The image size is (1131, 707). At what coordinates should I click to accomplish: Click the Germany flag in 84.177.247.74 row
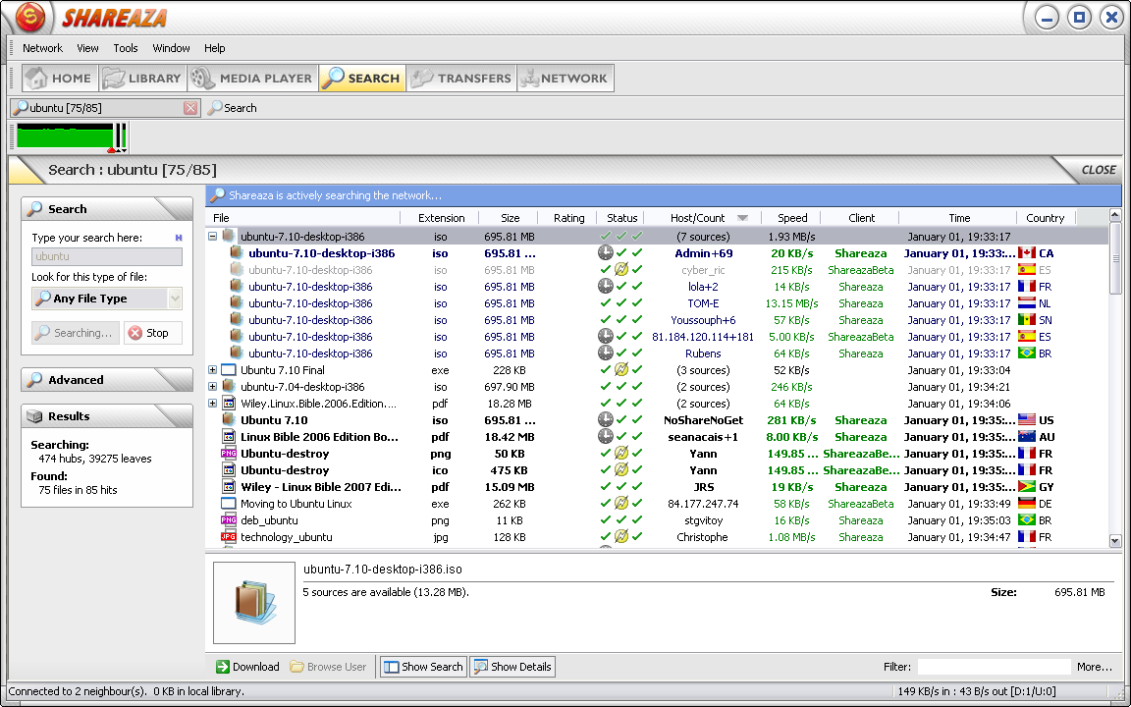coord(1026,504)
